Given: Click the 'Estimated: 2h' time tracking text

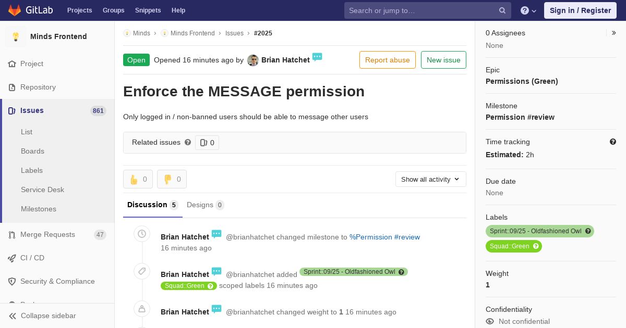Looking at the screenshot, I should pyautogui.click(x=510, y=155).
